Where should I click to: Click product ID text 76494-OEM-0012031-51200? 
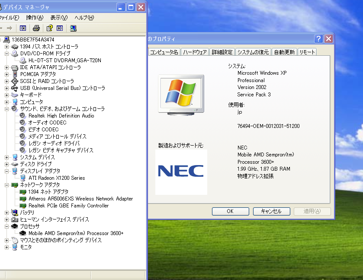(x=268, y=126)
